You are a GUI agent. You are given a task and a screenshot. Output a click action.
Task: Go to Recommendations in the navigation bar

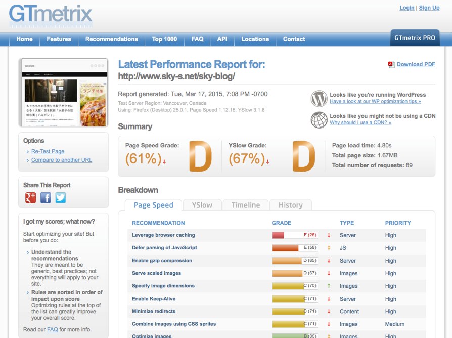pos(112,39)
